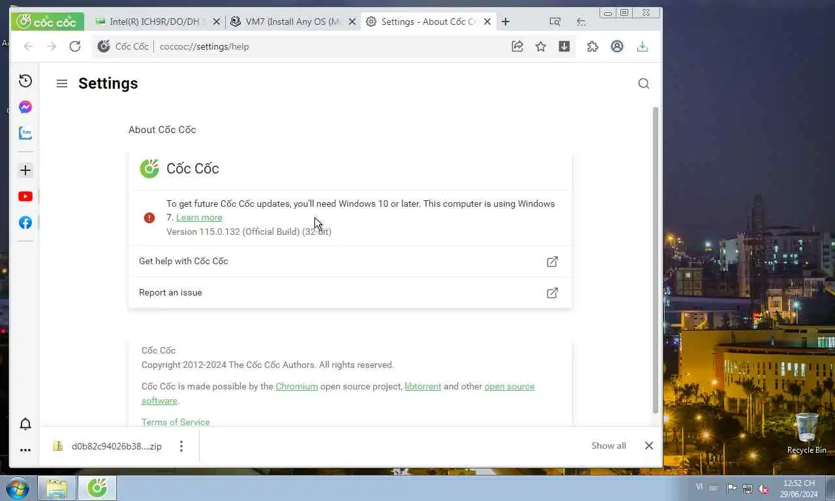Close the Settings tab
The width and height of the screenshot is (835, 501).
click(x=487, y=22)
